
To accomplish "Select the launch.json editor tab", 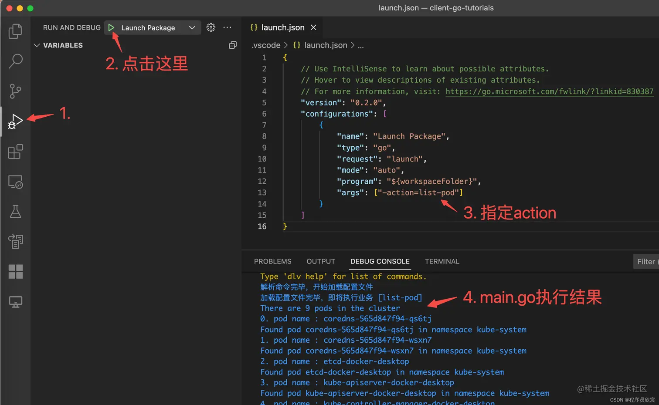I will pos(283,27).
